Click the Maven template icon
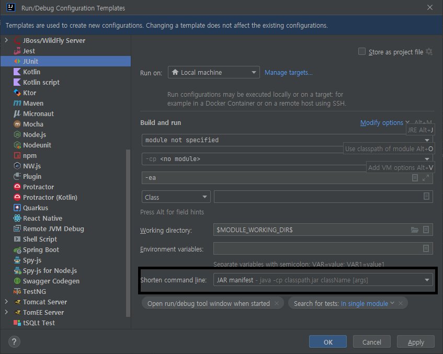Screen dimensions: 443x354 point(17,103)
